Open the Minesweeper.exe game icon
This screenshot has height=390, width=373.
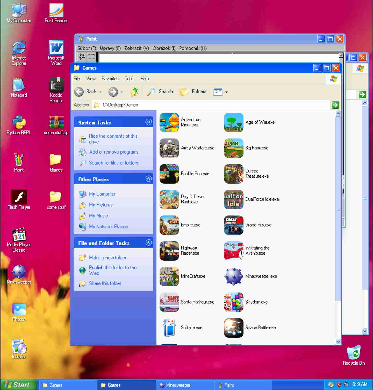233,276
